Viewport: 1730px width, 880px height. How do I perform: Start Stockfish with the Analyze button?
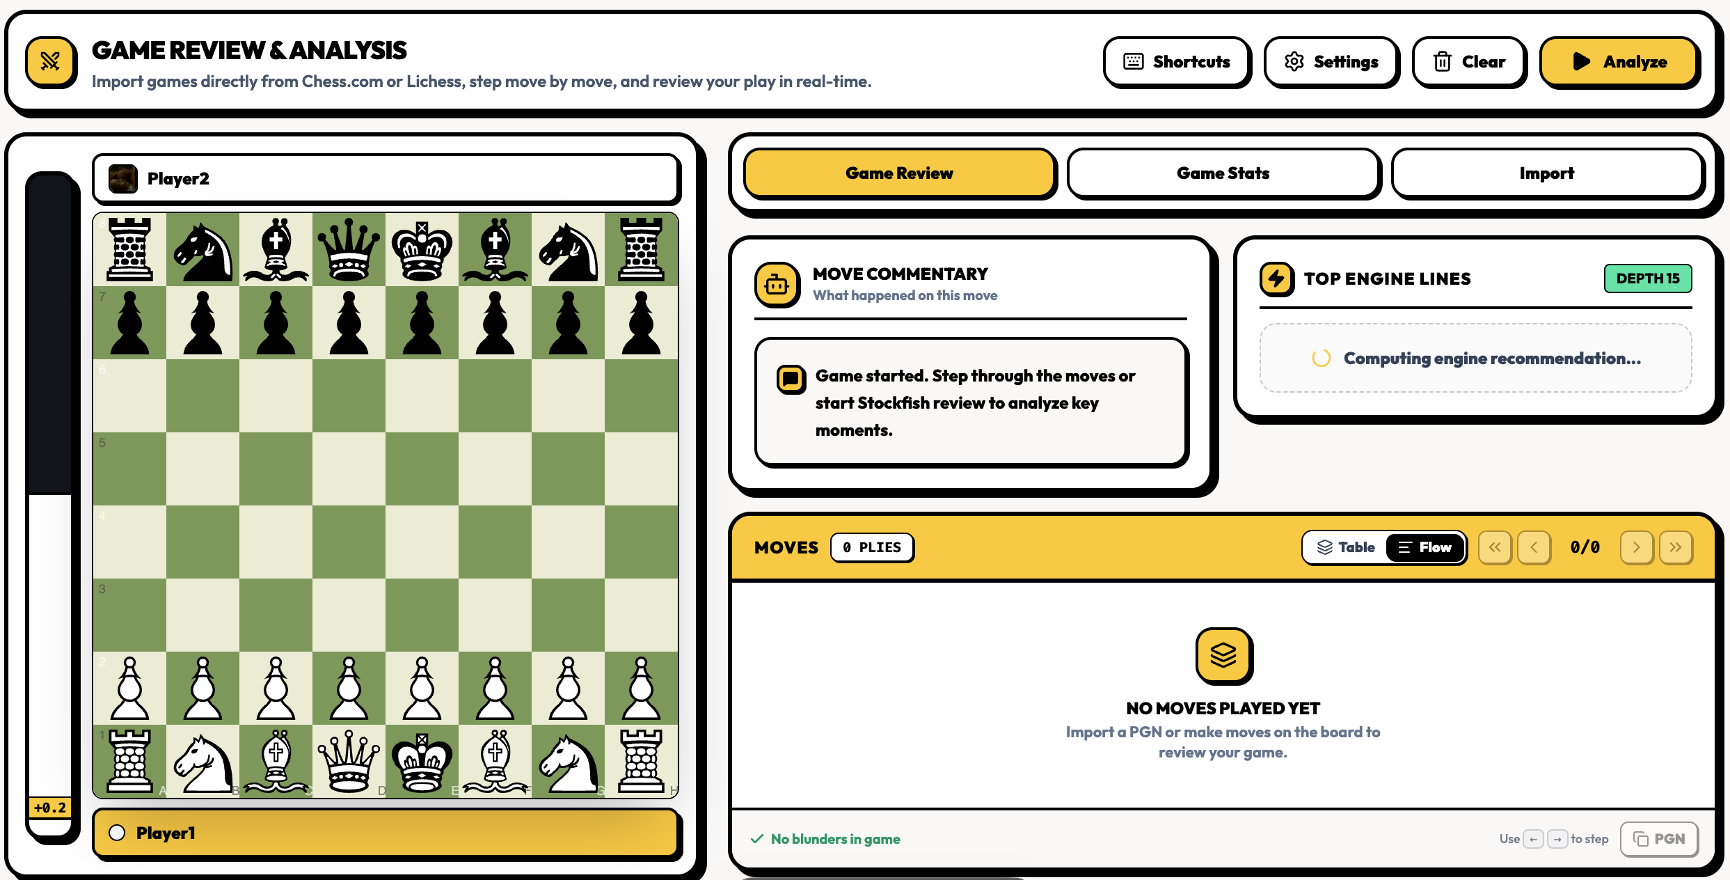1619,61
